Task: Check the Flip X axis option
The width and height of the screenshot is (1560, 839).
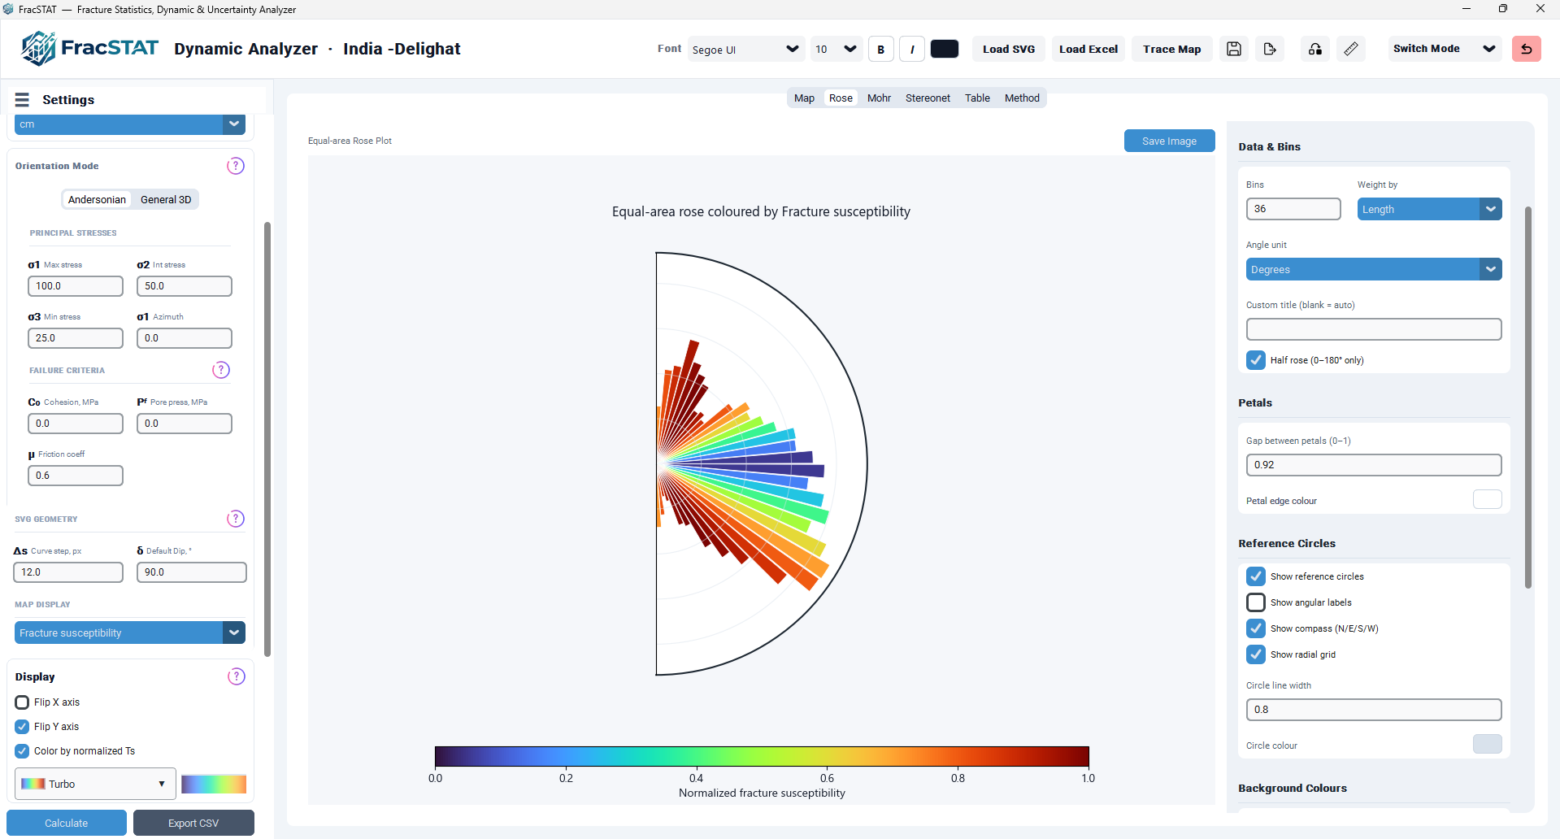Action: 22,702
